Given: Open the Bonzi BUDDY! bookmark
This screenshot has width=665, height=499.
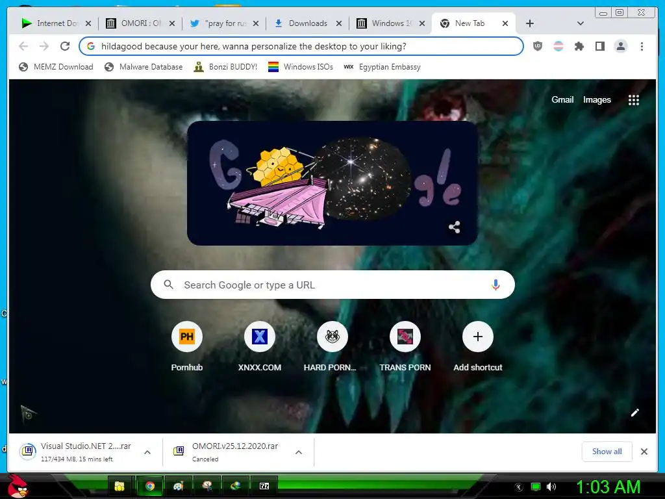Looking at the screenshot, I should click(x=225, y=67).
